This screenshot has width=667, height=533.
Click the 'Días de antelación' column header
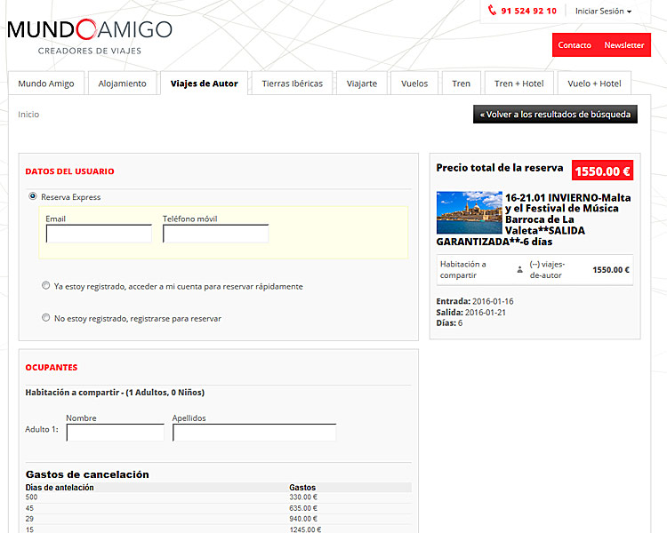[x=60, y=488]
